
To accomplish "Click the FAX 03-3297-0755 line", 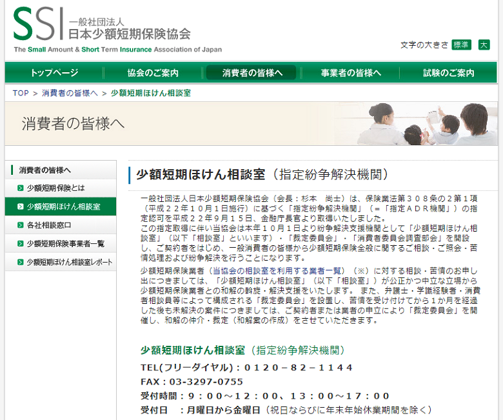I will pos(192,382).
